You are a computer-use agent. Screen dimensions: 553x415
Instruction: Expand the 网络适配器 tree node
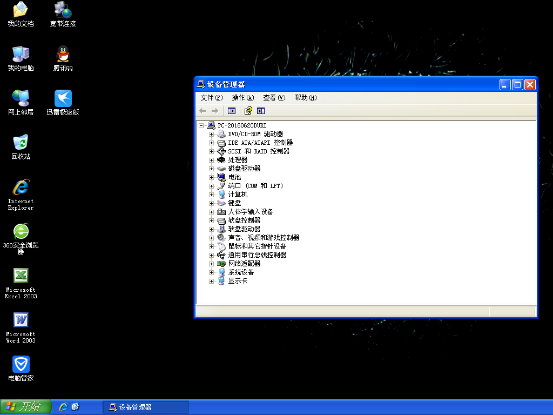212,264
